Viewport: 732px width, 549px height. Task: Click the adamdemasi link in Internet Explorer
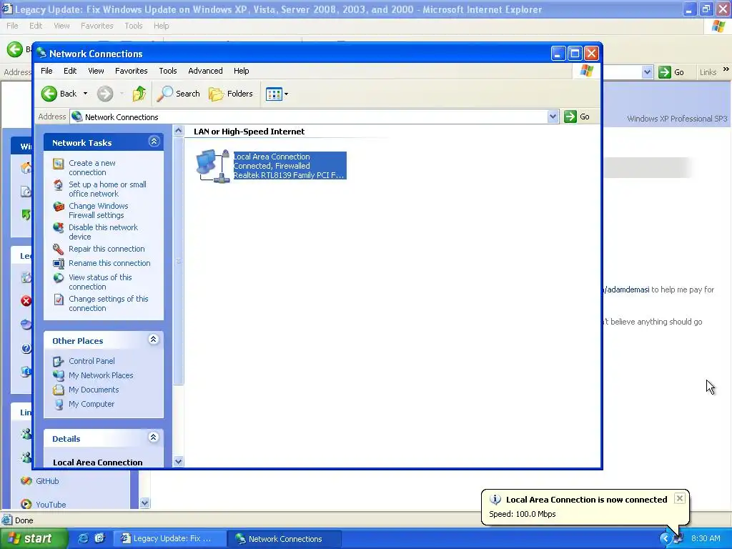point(627,290)
